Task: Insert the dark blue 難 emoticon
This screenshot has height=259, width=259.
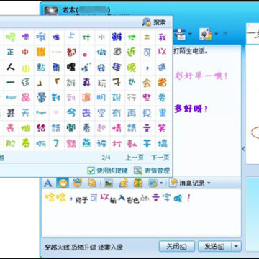Action: (x=117, y=37)
